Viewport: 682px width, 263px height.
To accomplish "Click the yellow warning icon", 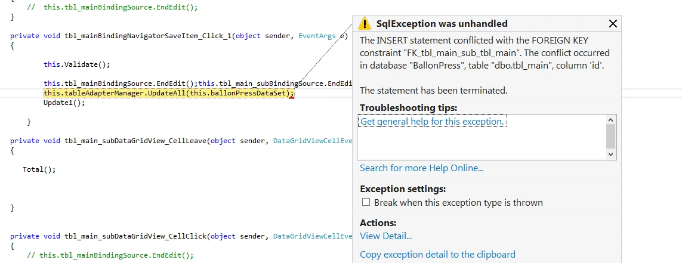I will [365, 23].
